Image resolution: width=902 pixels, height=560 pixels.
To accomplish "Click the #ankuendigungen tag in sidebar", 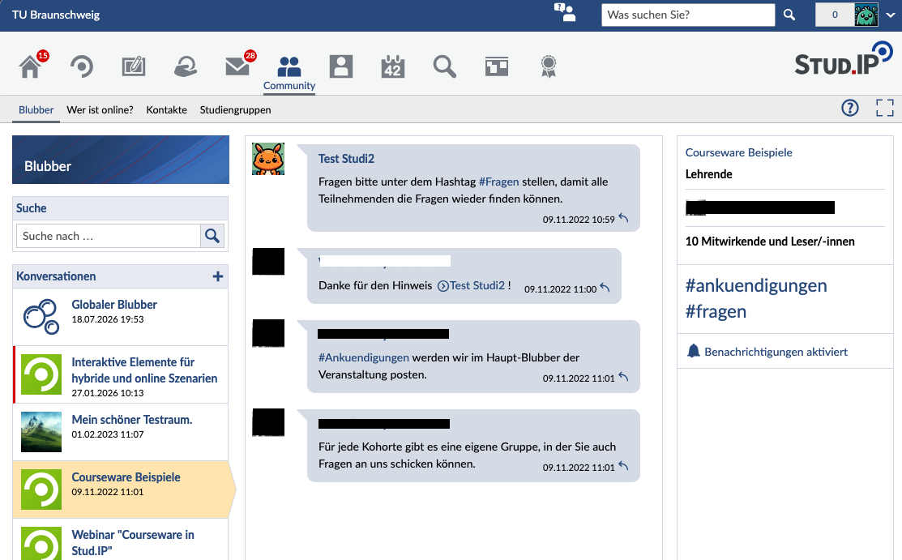I will tap(756, 285).
